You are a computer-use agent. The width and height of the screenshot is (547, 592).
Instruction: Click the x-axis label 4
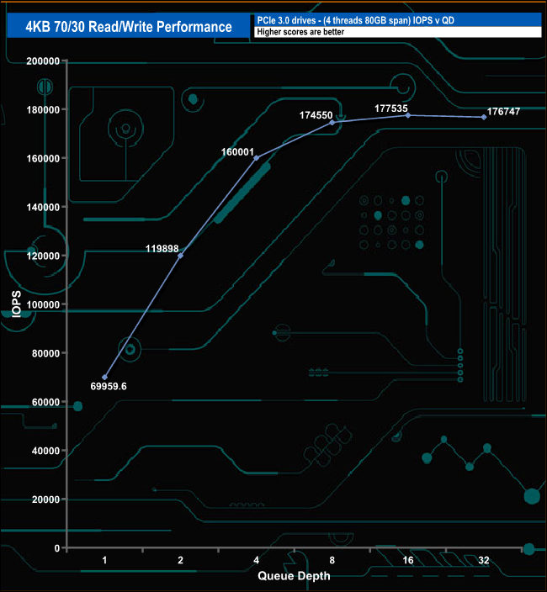point(257,560)
